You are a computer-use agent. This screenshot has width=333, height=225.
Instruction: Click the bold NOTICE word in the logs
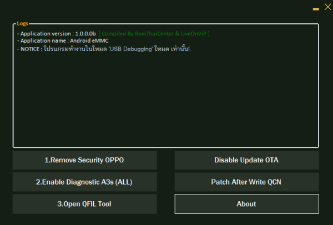(30, 49)
